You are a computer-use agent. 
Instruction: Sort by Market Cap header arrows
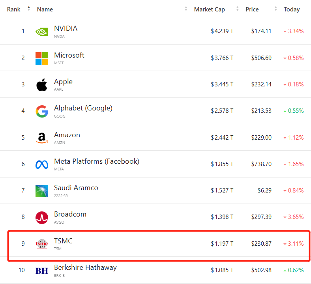[237, 9]
